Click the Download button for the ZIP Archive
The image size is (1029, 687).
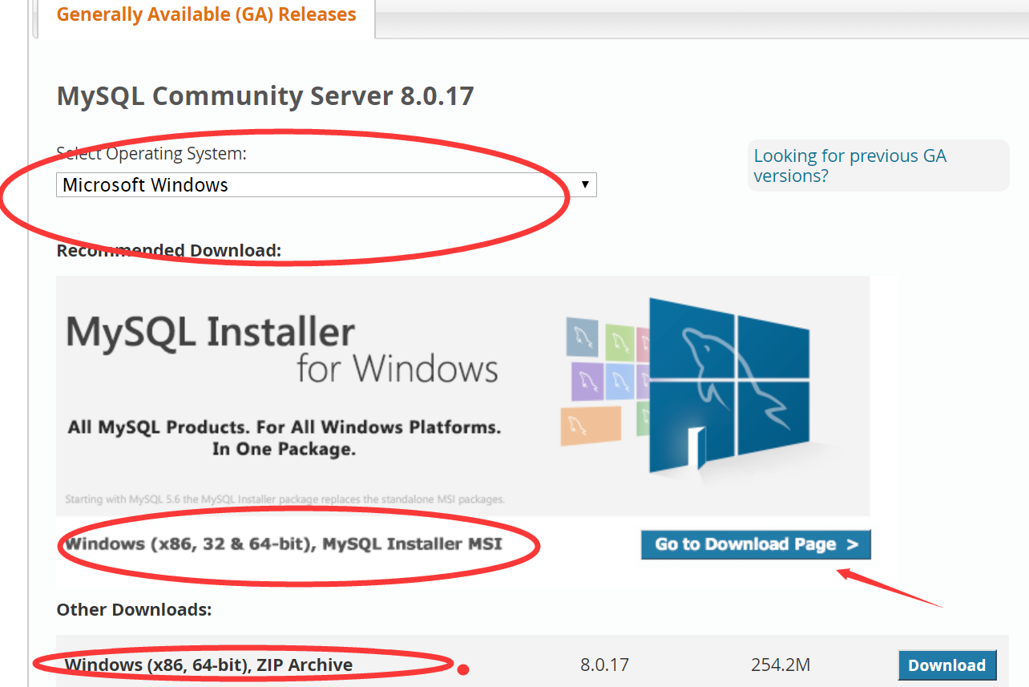(x=947, y=665)
